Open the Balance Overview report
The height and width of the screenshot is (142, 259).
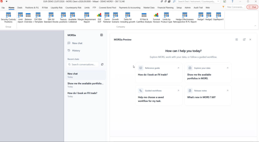click(x=28, y=17)
